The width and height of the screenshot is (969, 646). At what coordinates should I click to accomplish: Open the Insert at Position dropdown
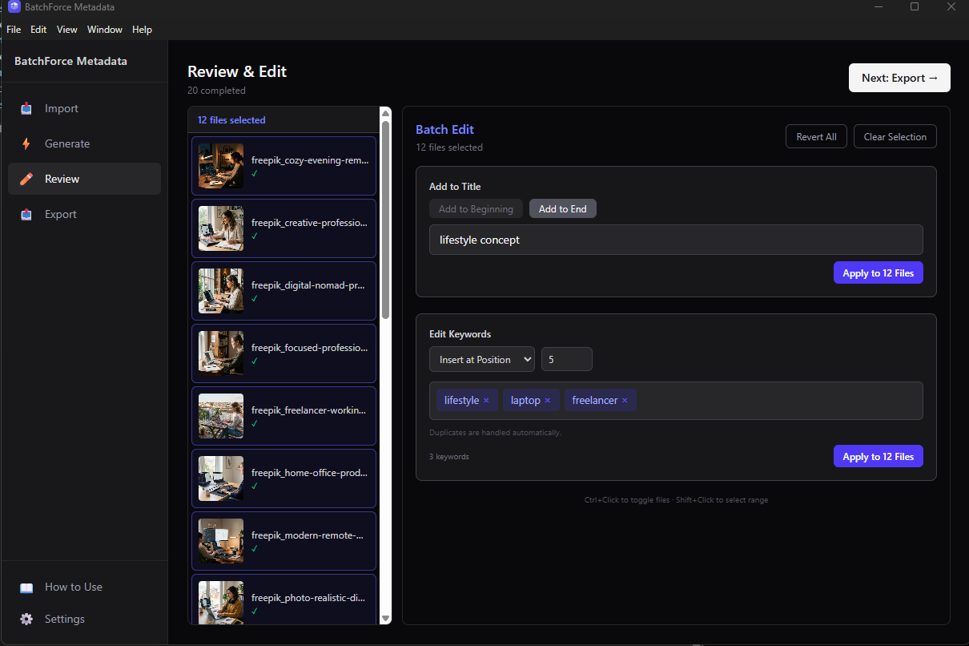(481, 359)
